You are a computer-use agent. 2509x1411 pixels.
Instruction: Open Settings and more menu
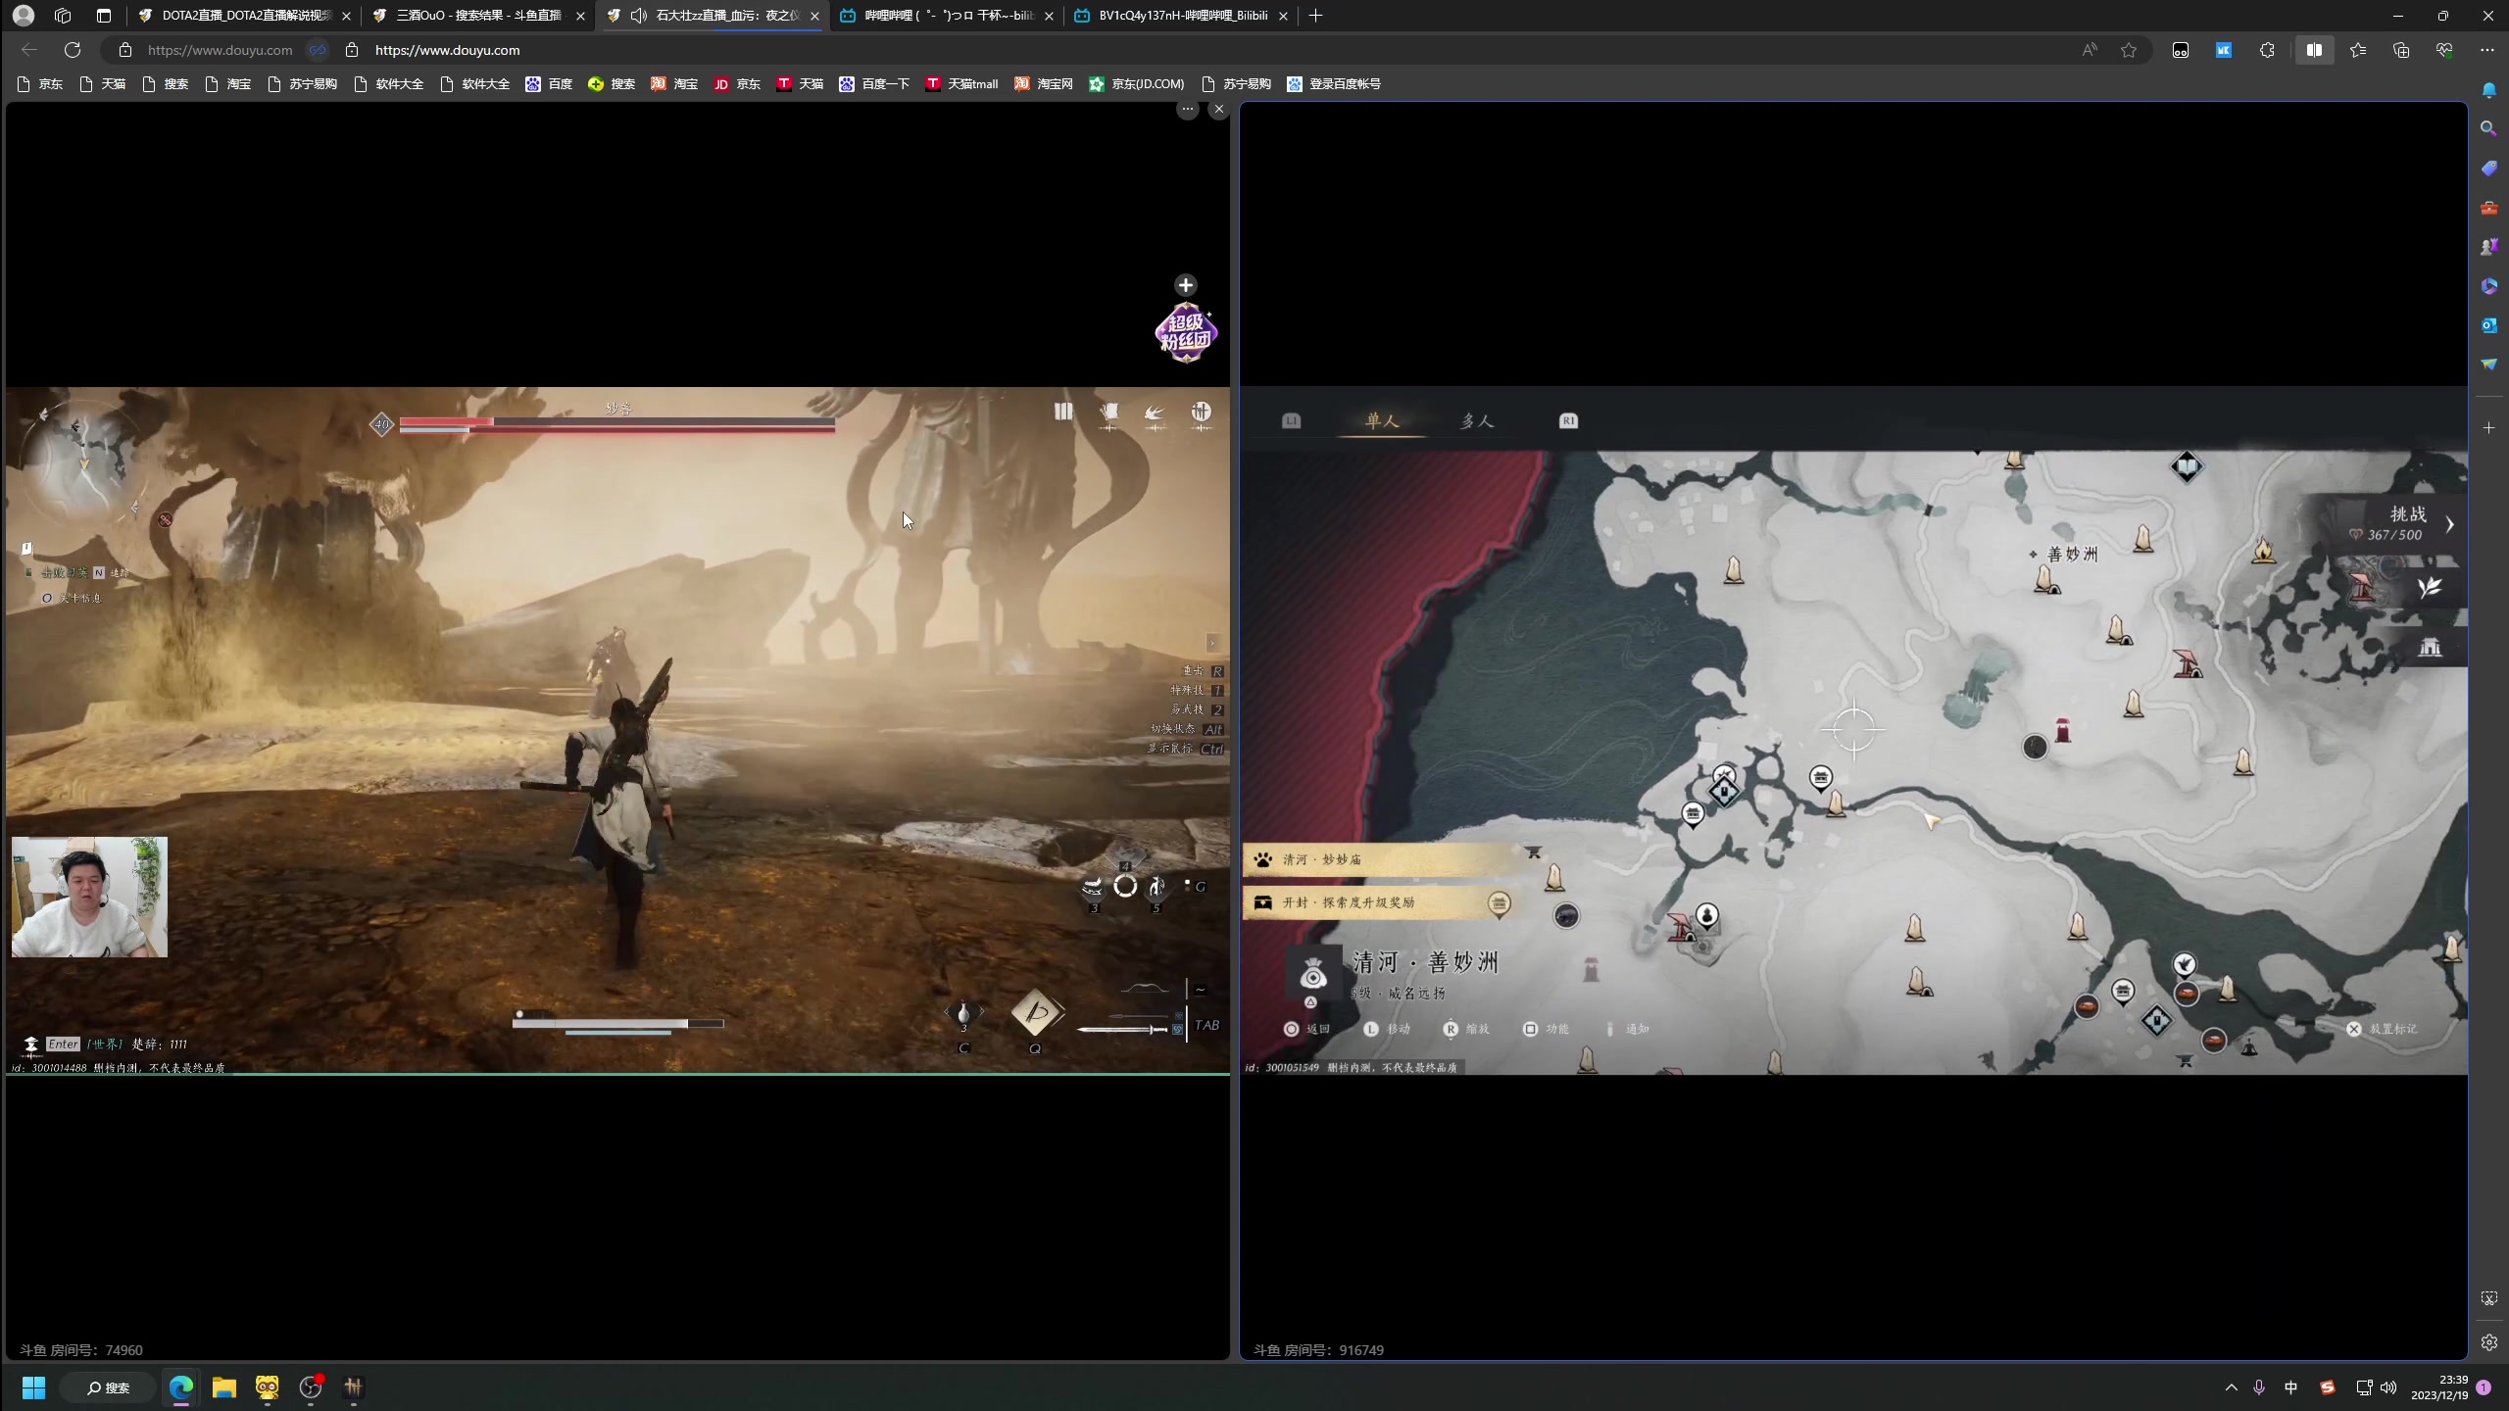(x=2487, y=50)
